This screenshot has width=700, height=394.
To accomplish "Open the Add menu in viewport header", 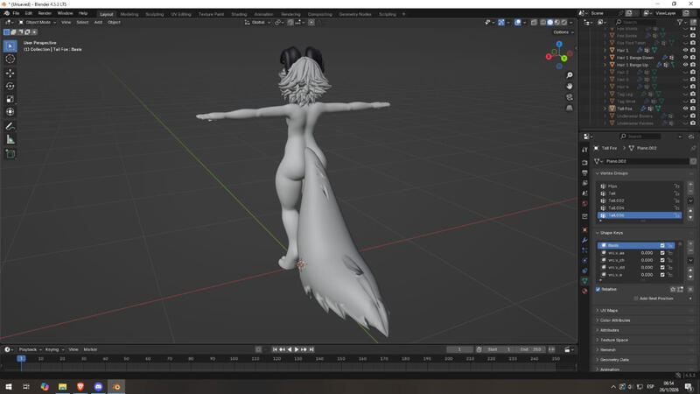I will point(98,23).
